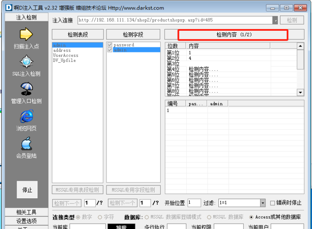Click the 位数 column header
312x229 pixels.
tap(176, 46)
